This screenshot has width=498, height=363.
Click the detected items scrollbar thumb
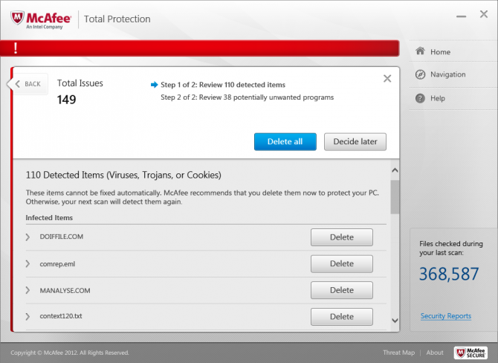[395, 197]
